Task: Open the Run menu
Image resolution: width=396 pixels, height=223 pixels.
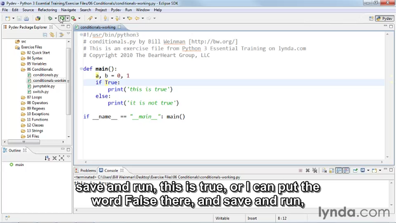Action: coord(128,10)
